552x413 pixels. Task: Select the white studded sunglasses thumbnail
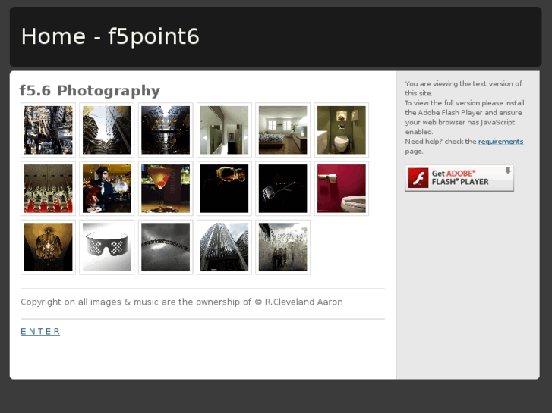107,247
